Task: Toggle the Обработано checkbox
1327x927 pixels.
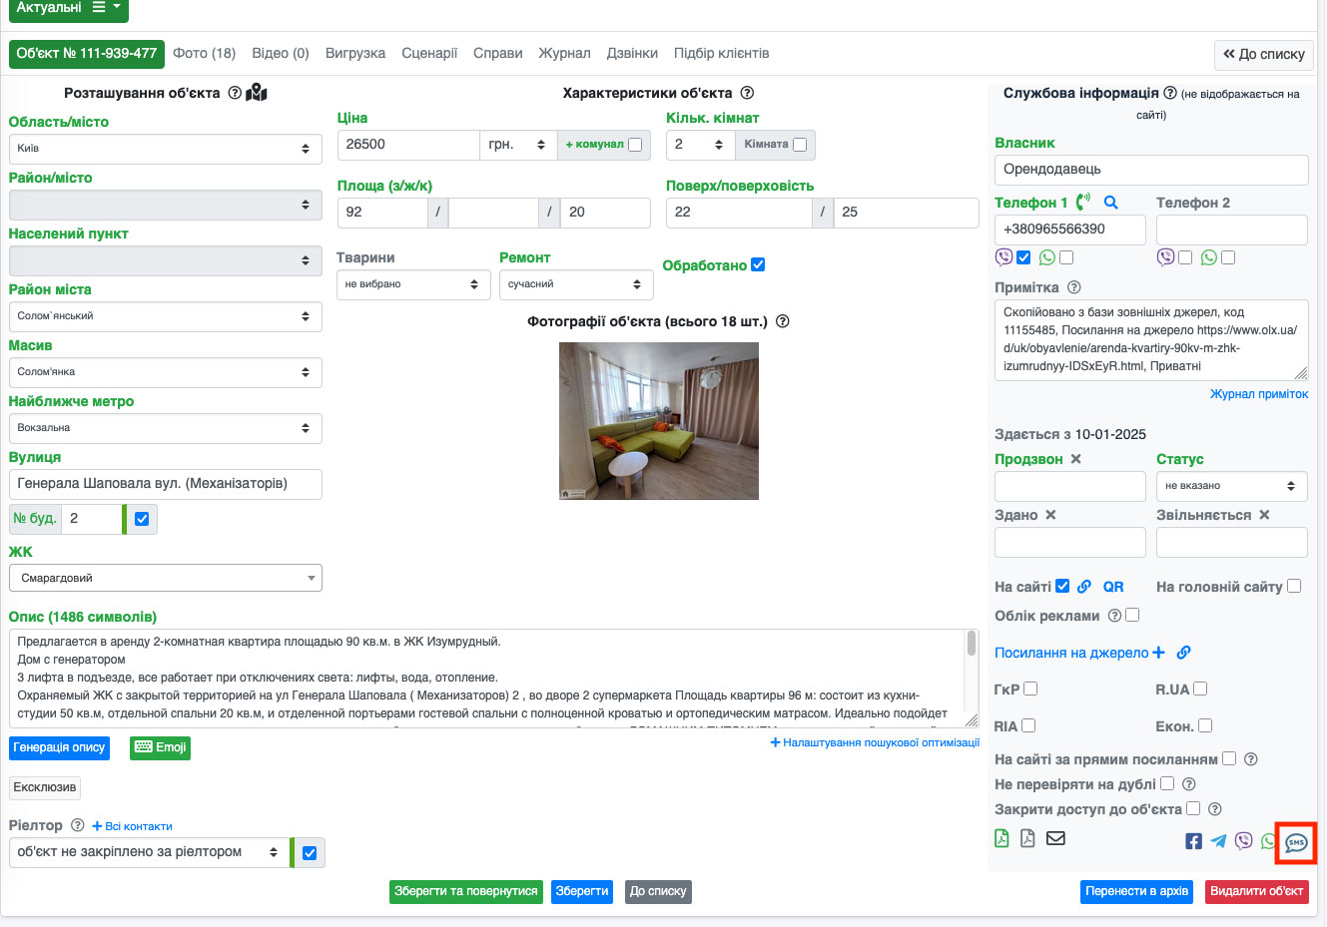Action: coord(758,264)
